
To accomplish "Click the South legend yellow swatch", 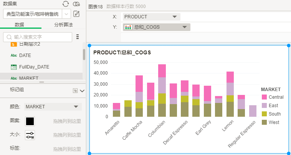I will 264,114.
